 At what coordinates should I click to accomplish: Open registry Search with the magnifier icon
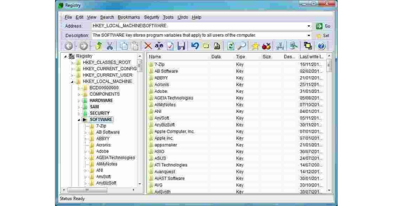click(x=242, y=46)
